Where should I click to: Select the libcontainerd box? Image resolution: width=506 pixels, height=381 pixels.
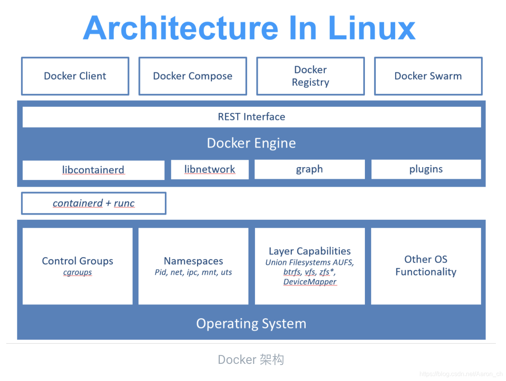tap(94, 170)
